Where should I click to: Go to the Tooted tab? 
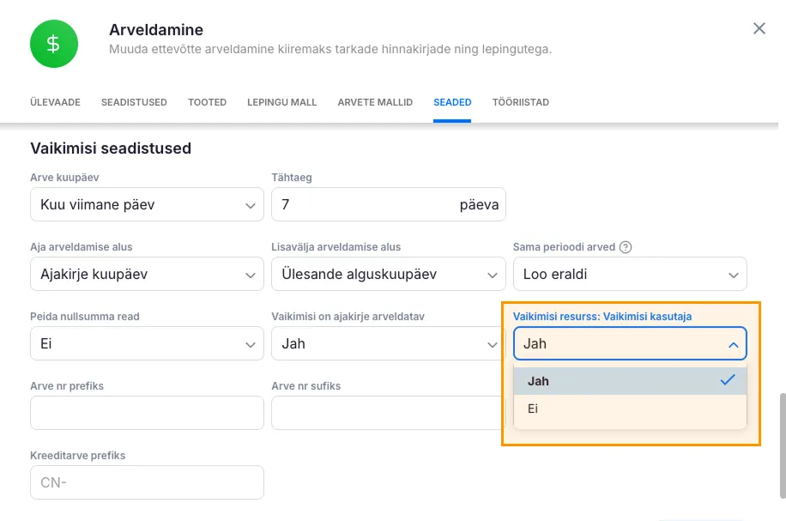click(207, 102)
